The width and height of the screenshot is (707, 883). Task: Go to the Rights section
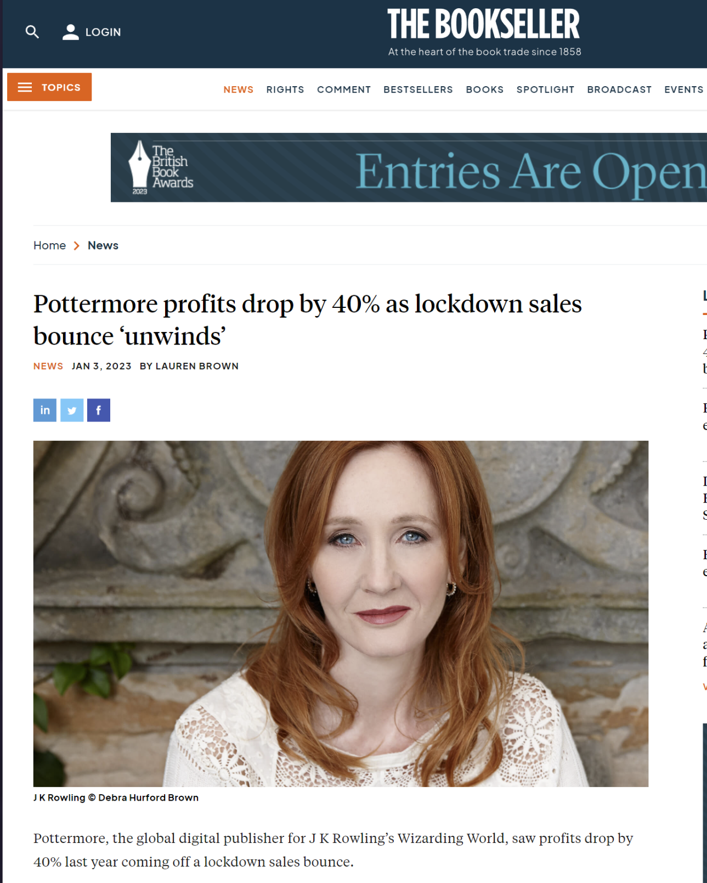click(x=285, y=89)
